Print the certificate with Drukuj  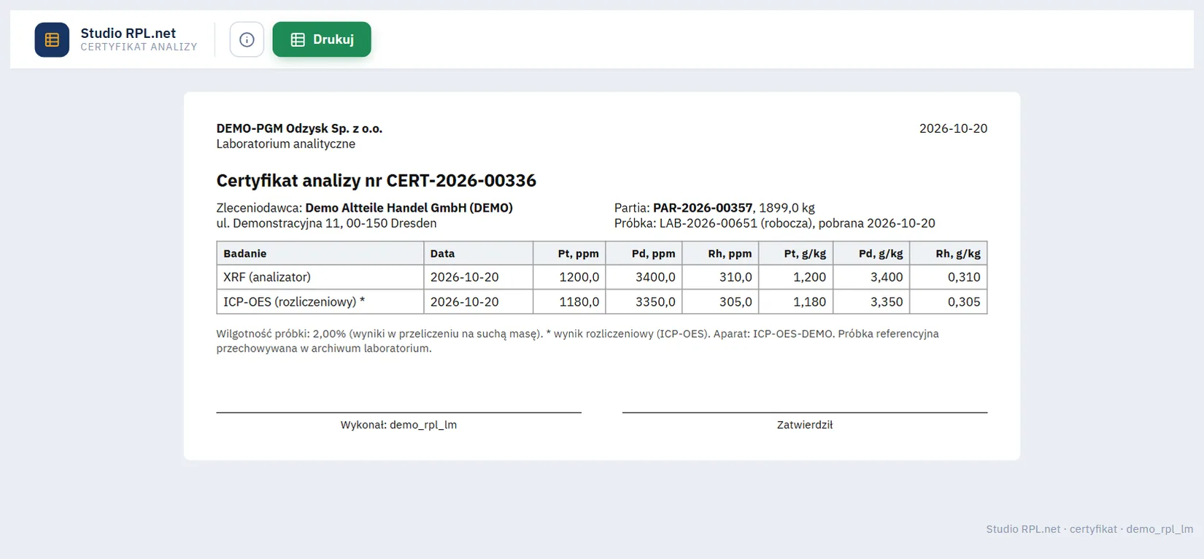[x=322, y=39]
